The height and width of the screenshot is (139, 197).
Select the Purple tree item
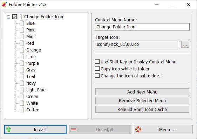(x=33, y=63)
